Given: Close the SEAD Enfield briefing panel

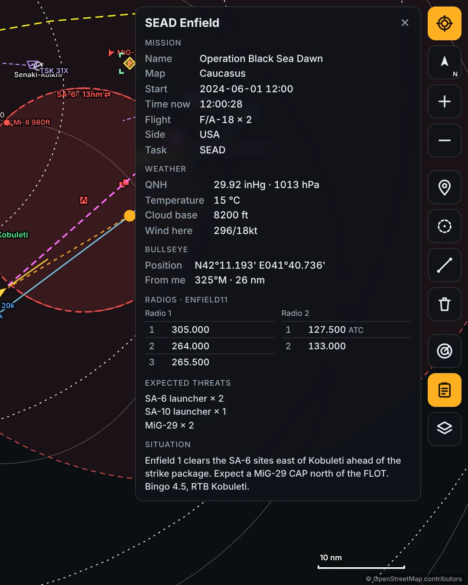Looking at the screenshot, I should 405,23.
